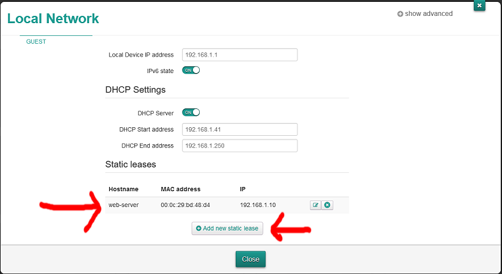Click the show advanced link
Screen dimensions: 502x274
[429, 14]
